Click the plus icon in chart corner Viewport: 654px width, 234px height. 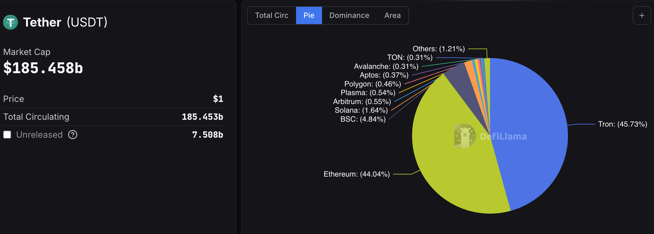coord(642,15)
